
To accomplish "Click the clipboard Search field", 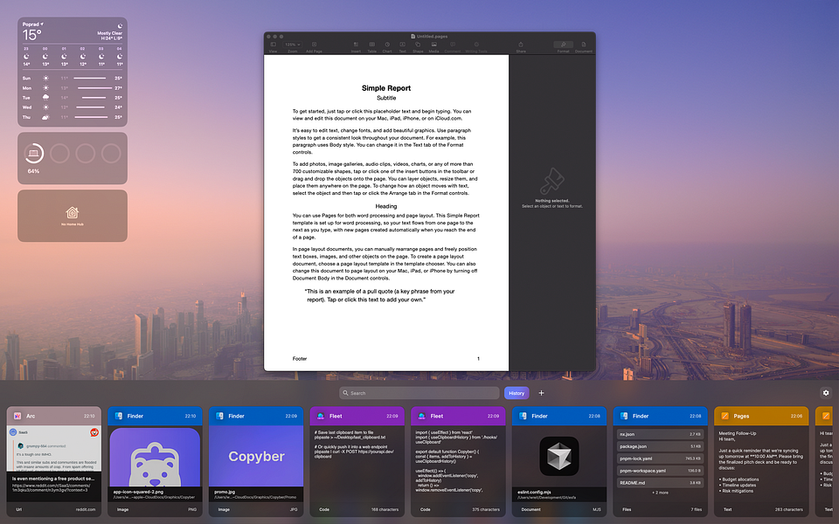I will (x=419, y=393).
